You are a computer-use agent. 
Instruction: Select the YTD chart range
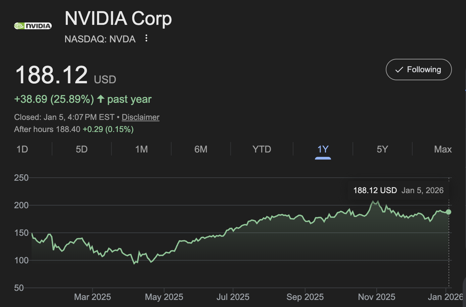pyautogui.click(x=262, y=149)
